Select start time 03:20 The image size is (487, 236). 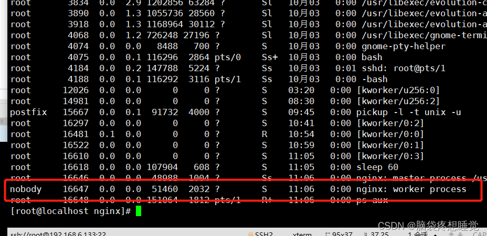point(301,91)
